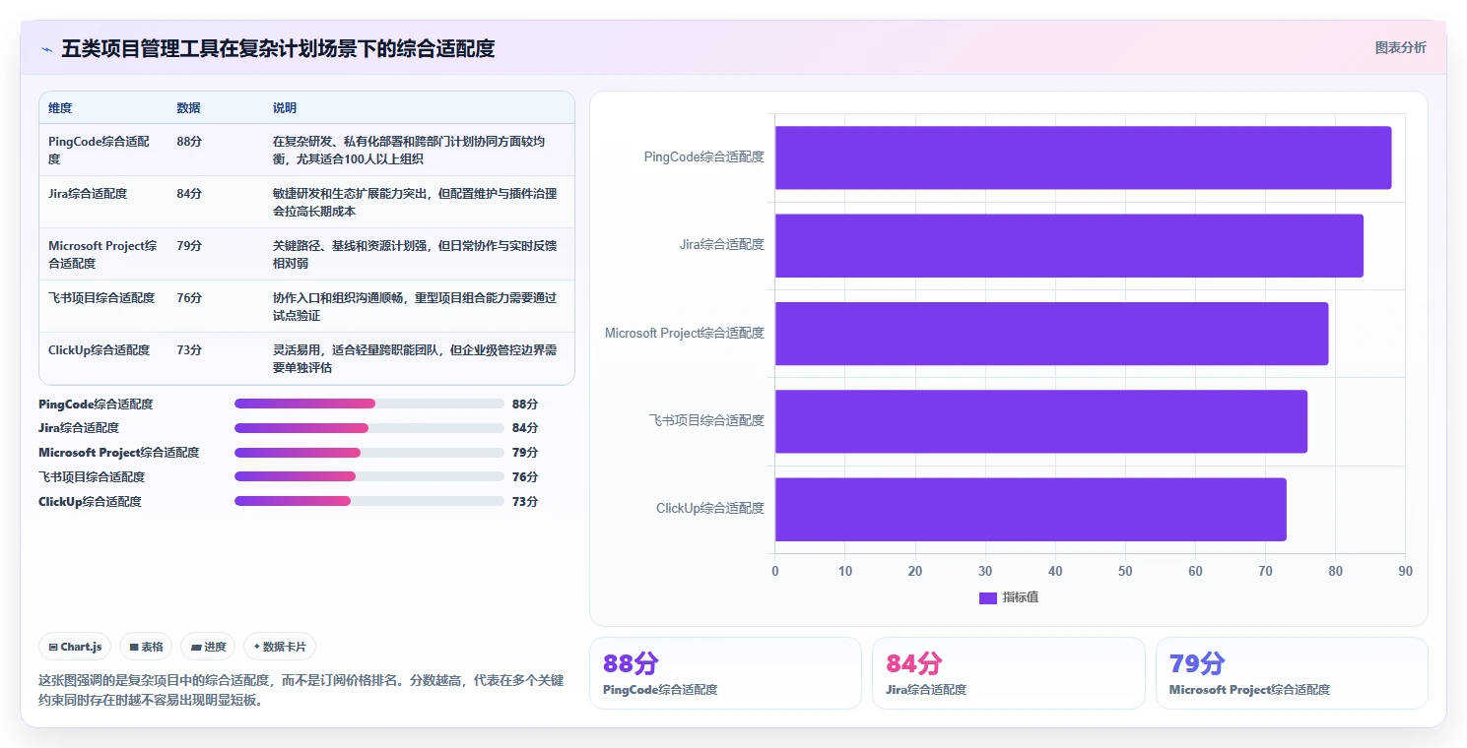Click the 73分 value beside the progress bar
This screenshot has width=1467, height=748.
click(x=525, y=501)
